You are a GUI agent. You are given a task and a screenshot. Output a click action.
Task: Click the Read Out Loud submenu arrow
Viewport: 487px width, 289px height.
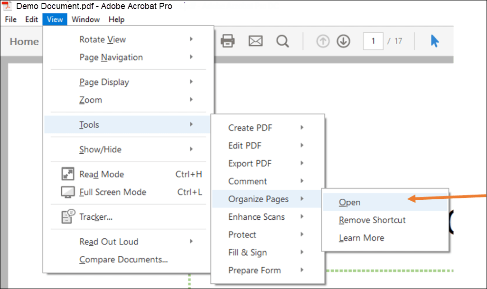click(191, 241)
